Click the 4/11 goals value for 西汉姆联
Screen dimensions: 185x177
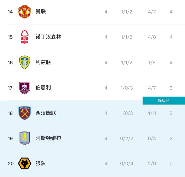(152, 113)
